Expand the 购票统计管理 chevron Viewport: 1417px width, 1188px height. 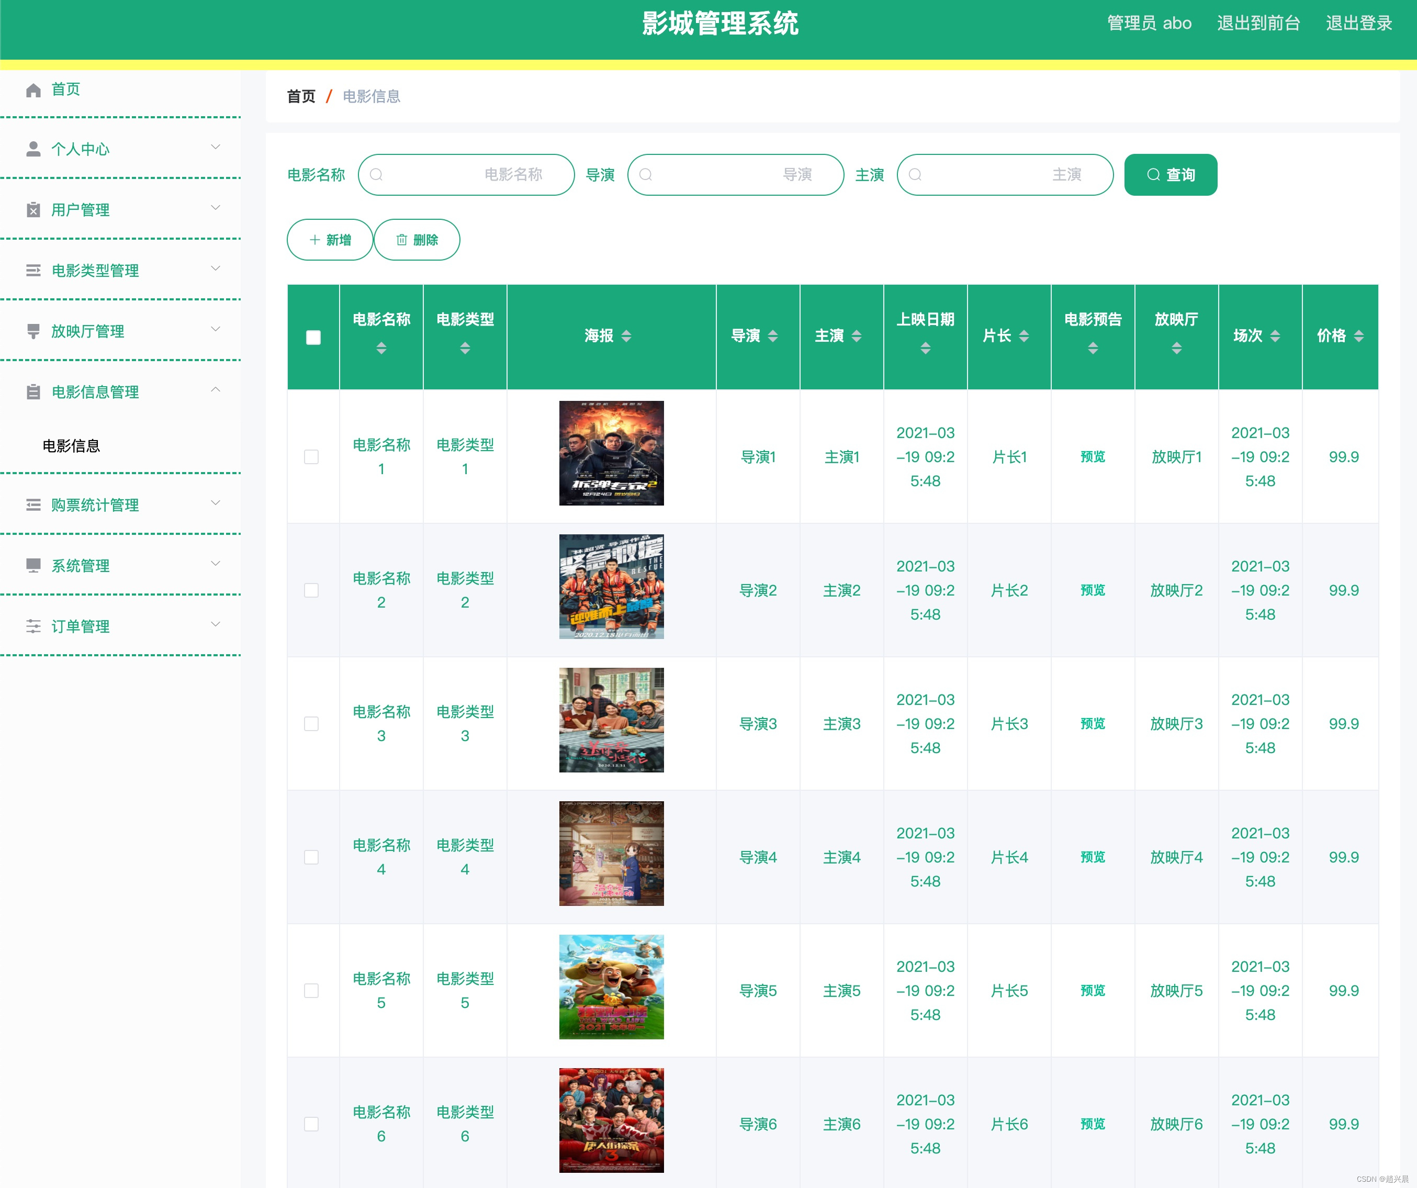click(215, 503)
